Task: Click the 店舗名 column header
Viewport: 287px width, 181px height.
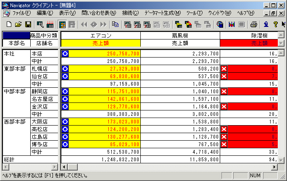Action: (x=44, y=43)
